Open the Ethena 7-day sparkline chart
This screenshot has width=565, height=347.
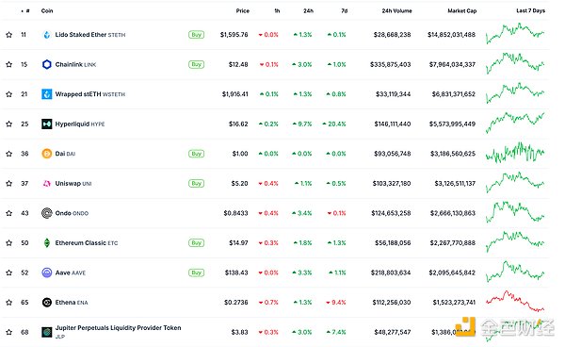[515, 302]
